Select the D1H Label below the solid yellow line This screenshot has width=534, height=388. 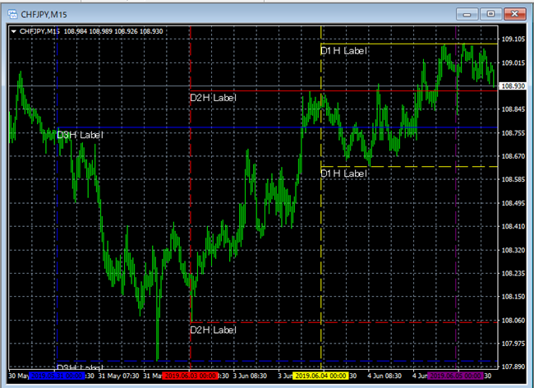pyautogui.click(x=343, y=51)
